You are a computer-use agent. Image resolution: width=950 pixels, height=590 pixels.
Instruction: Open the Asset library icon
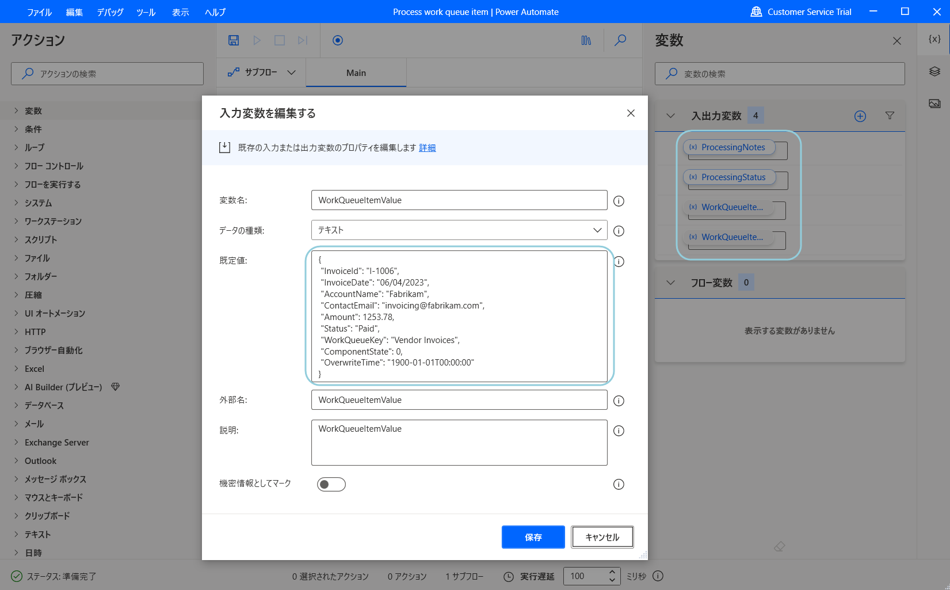point(586,40)
